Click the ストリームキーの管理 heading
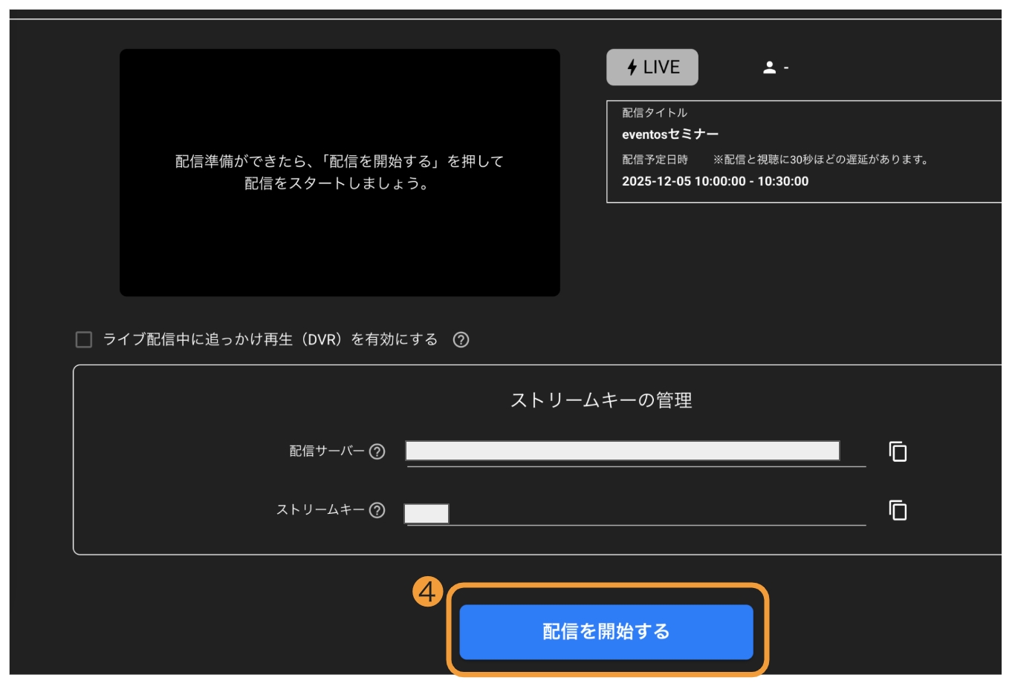The width and height of the screenshot is (1015, 689). (x=601, y=400)
